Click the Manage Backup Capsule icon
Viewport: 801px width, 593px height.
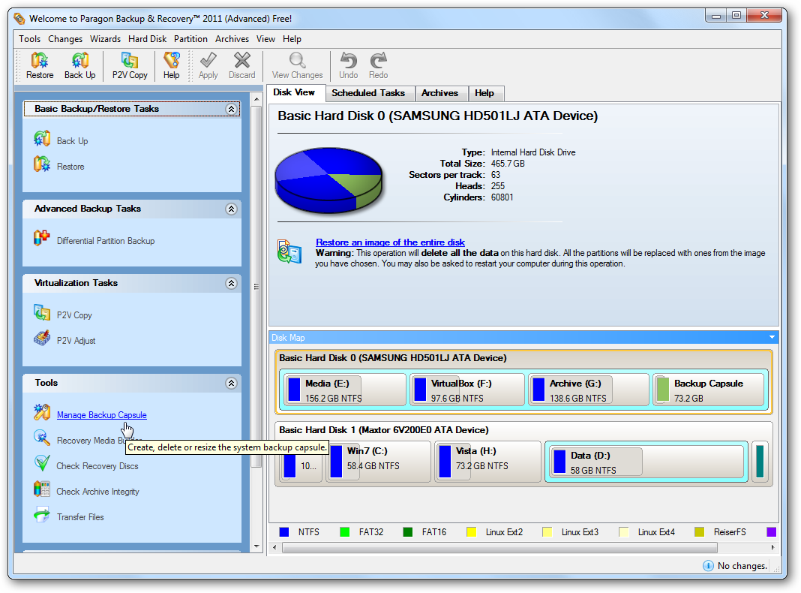[x=41, y=412]
